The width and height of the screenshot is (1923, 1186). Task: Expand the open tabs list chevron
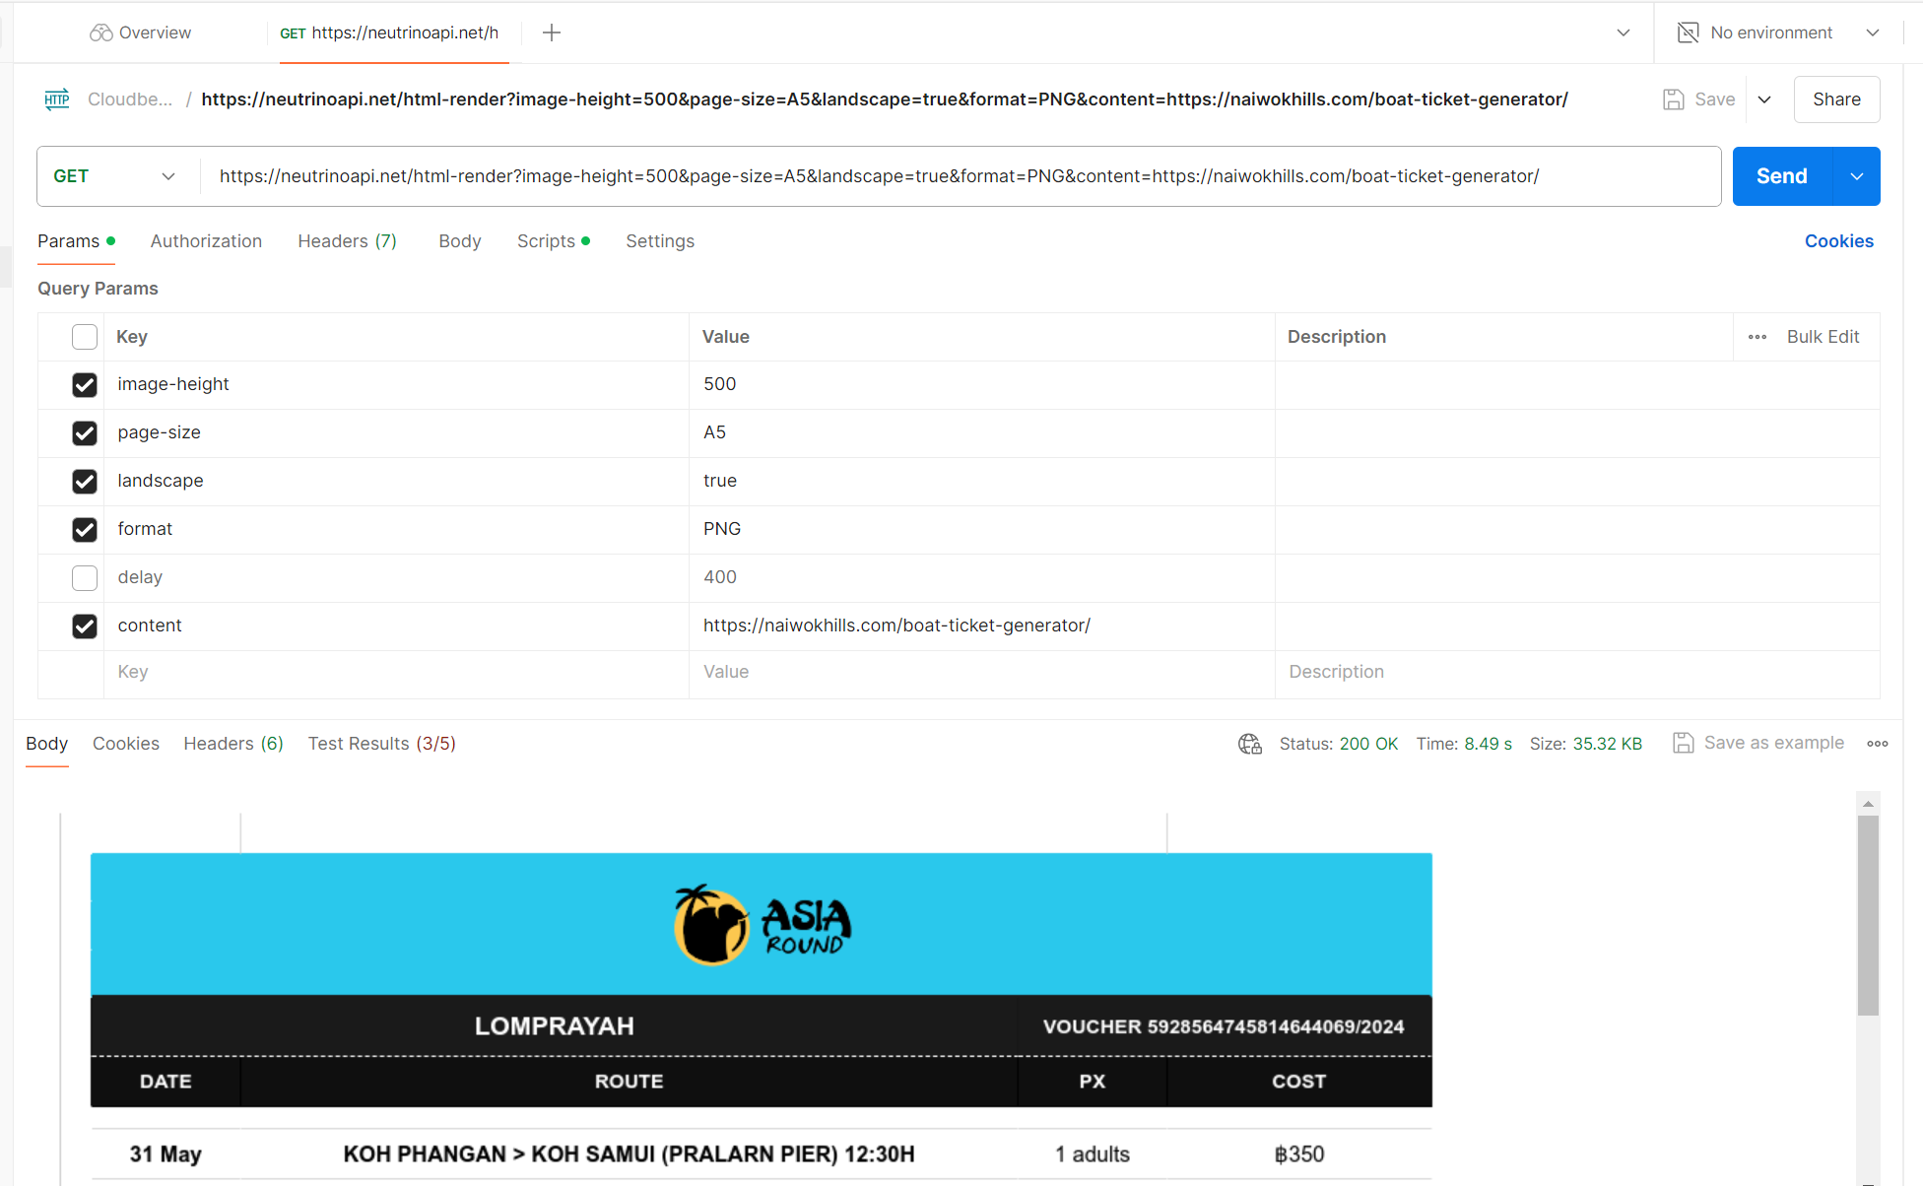coord(1624,33)
